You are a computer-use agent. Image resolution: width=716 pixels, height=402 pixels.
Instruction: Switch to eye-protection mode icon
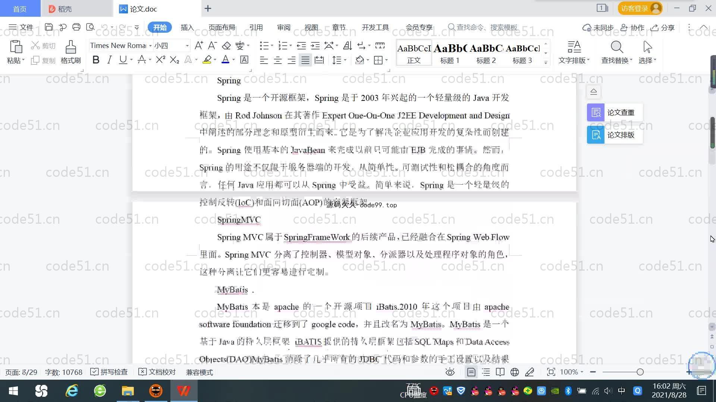(x=450, y=372)
